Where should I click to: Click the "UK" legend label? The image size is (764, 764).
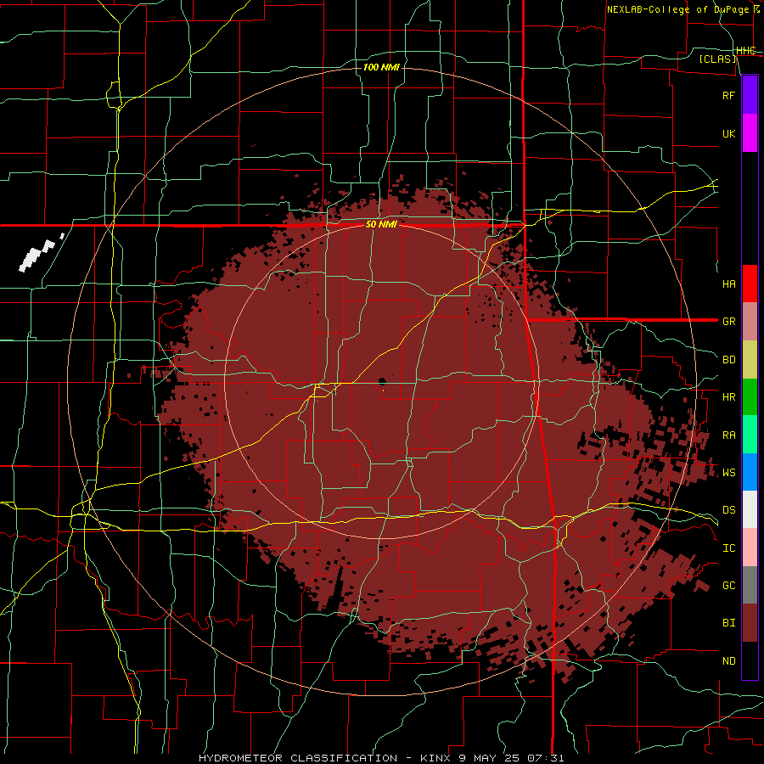tap(728, 133)
